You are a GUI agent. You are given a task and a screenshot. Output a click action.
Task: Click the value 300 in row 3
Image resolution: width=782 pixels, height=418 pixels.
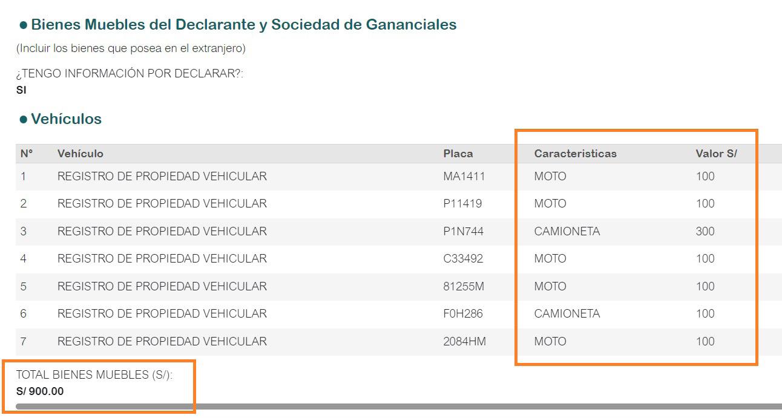705,232
